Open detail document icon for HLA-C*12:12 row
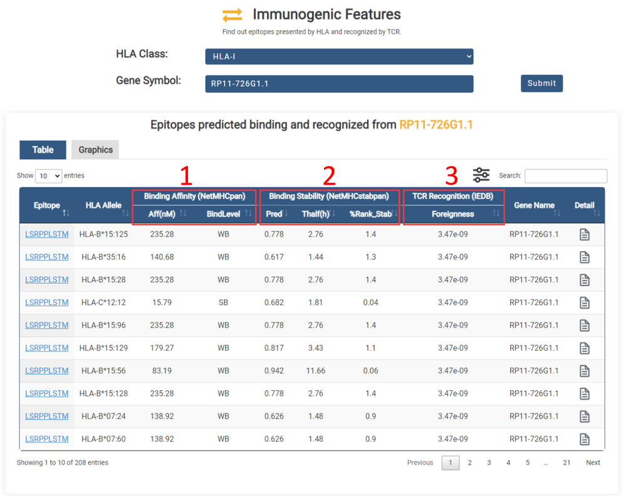Viewport: 623px width, 497px height. tap(584, 302)
